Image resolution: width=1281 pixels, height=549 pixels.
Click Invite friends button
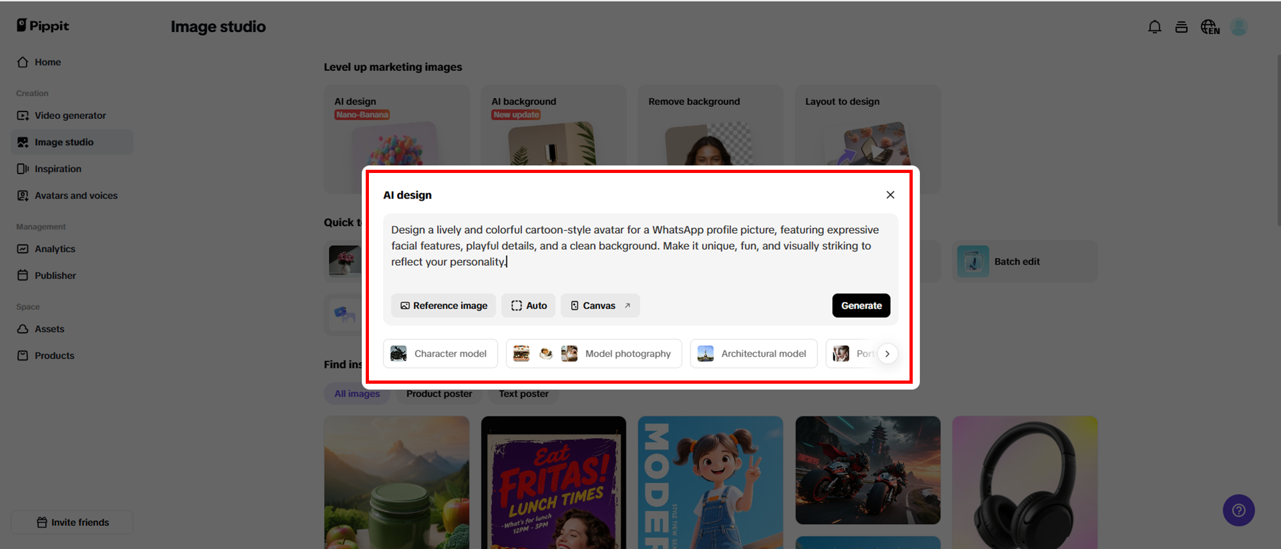72,522
